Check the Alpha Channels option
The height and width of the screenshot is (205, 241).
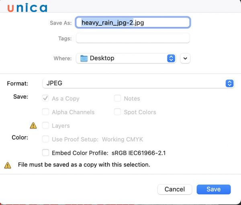[45, 112]
